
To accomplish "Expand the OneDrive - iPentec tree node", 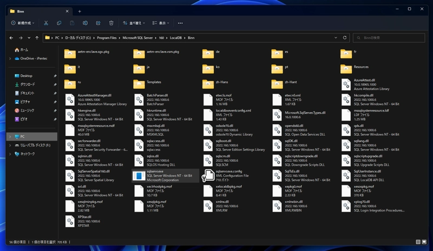I will click(x=10, y=58).
